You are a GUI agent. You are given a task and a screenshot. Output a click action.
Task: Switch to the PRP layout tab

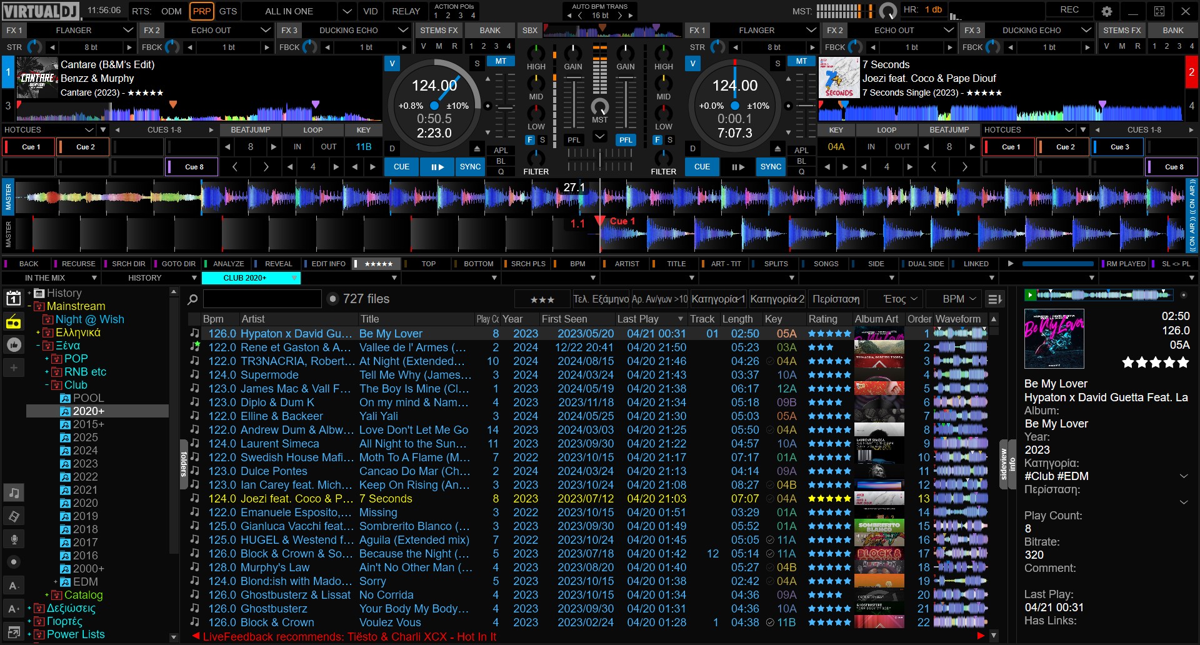[x=202, y=11]
